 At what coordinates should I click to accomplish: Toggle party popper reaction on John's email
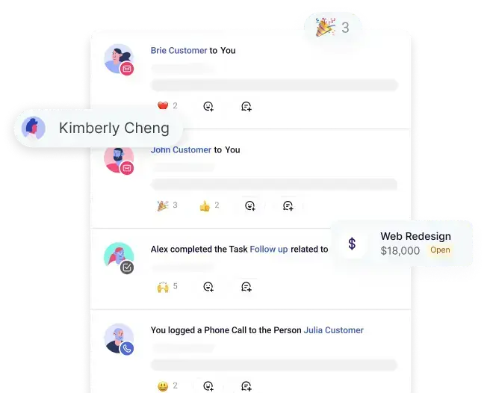click(167, 205)
